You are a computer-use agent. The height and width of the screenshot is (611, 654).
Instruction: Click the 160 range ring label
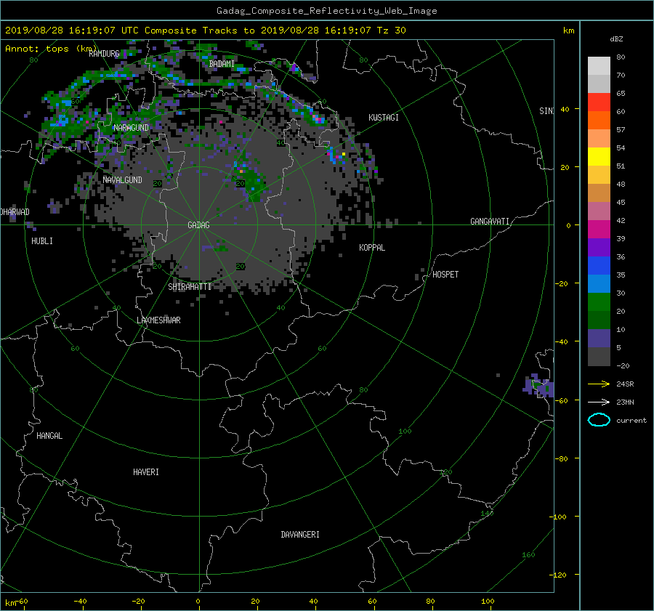pyautogui.click(x=528, y=555)
